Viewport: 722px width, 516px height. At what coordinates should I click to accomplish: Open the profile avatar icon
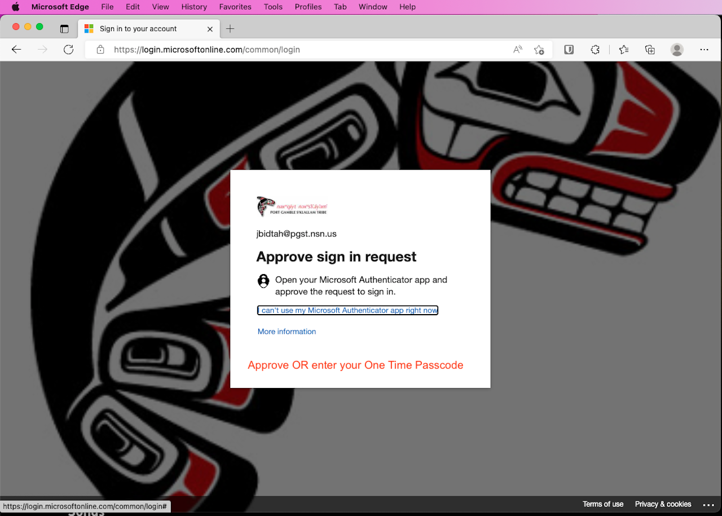pyautogui.click(x=677, y=50)
